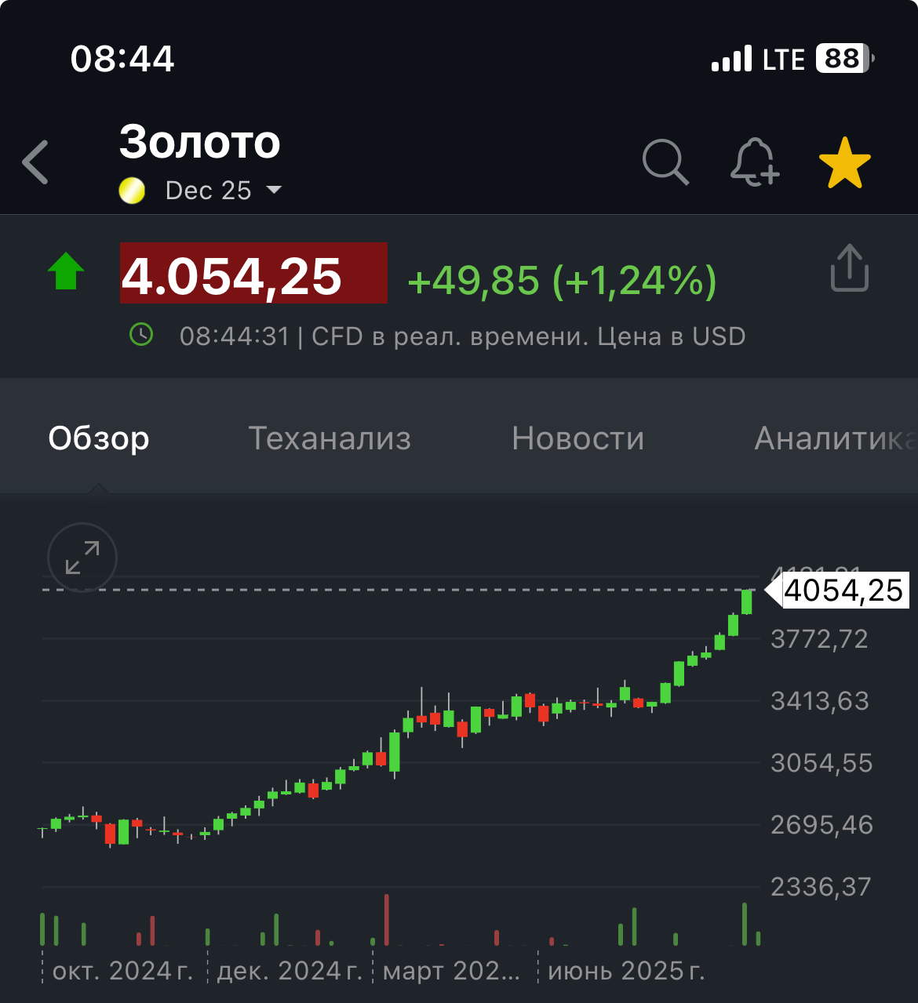Go to the Аналитика tab
918x1003 pixels.
(833, 438)
